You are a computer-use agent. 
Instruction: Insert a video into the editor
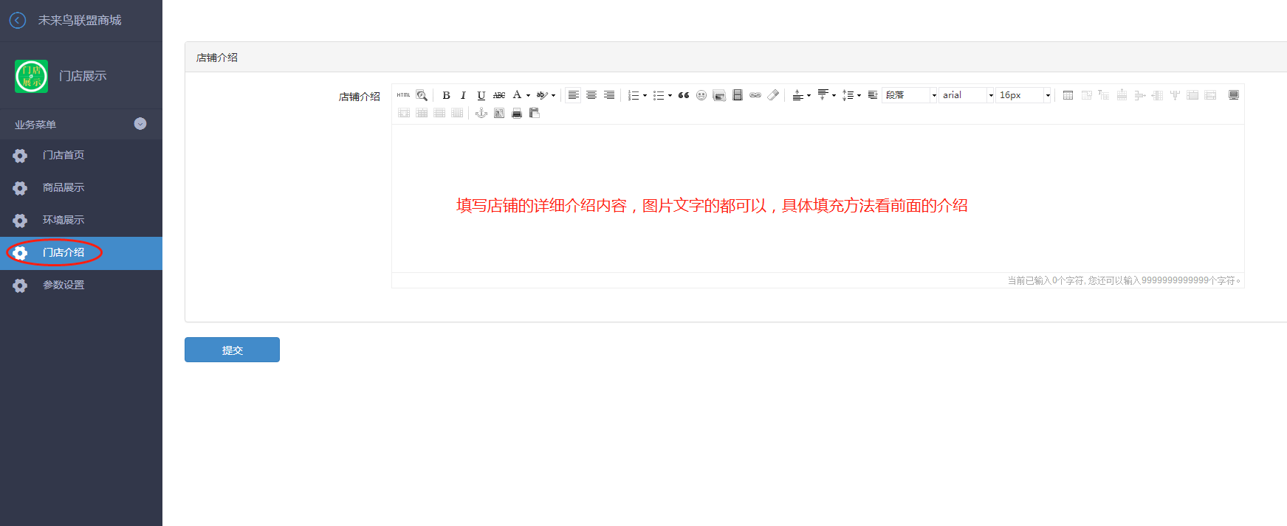pos(737,95)
